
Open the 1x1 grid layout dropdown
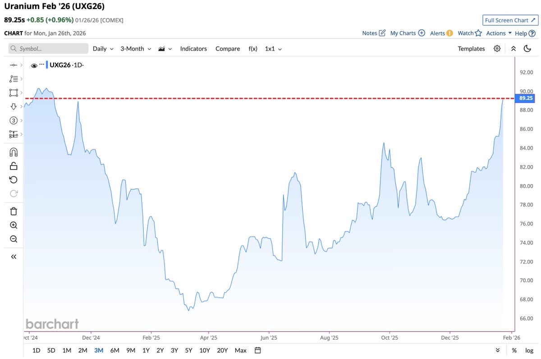tap(273, 49)
